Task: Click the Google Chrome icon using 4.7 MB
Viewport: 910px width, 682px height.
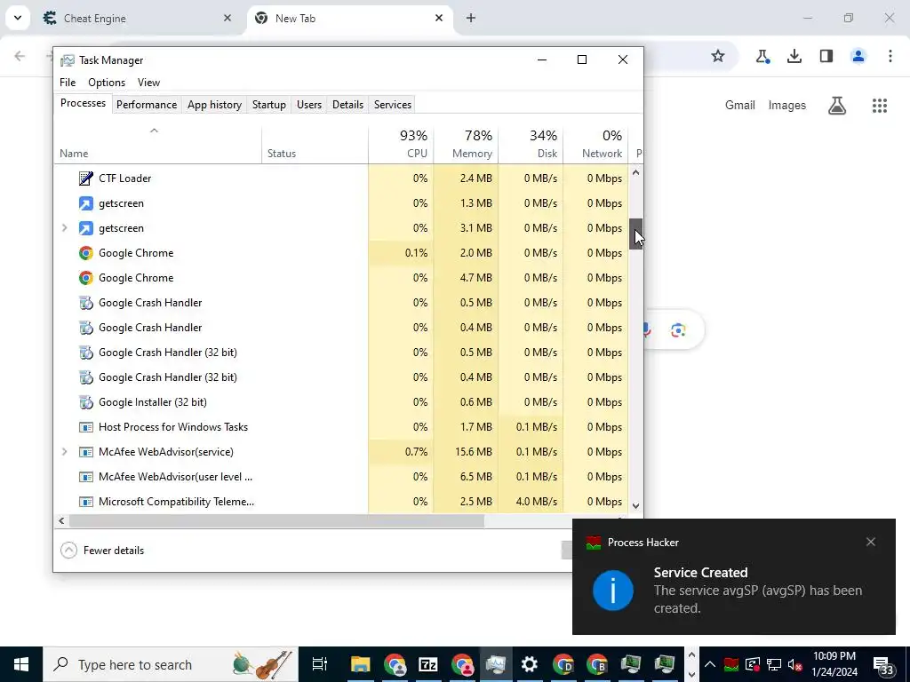Action: tap(86, 278)
